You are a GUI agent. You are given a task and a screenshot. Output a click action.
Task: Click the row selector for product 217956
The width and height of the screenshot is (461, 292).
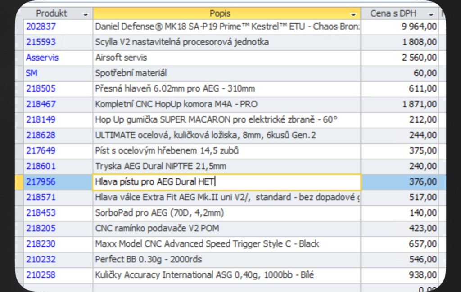pyautogui.click(x=19, y=182)
